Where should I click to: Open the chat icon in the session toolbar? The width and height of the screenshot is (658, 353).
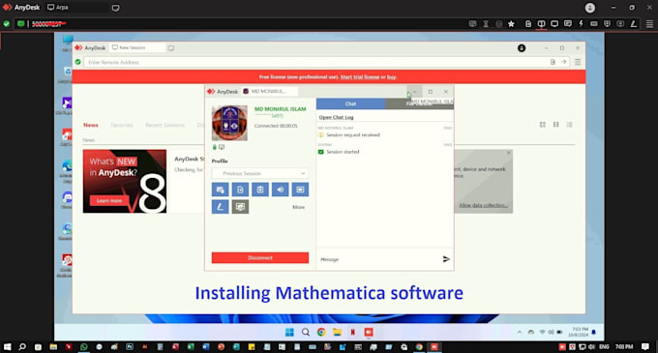[x=568, y=24]
